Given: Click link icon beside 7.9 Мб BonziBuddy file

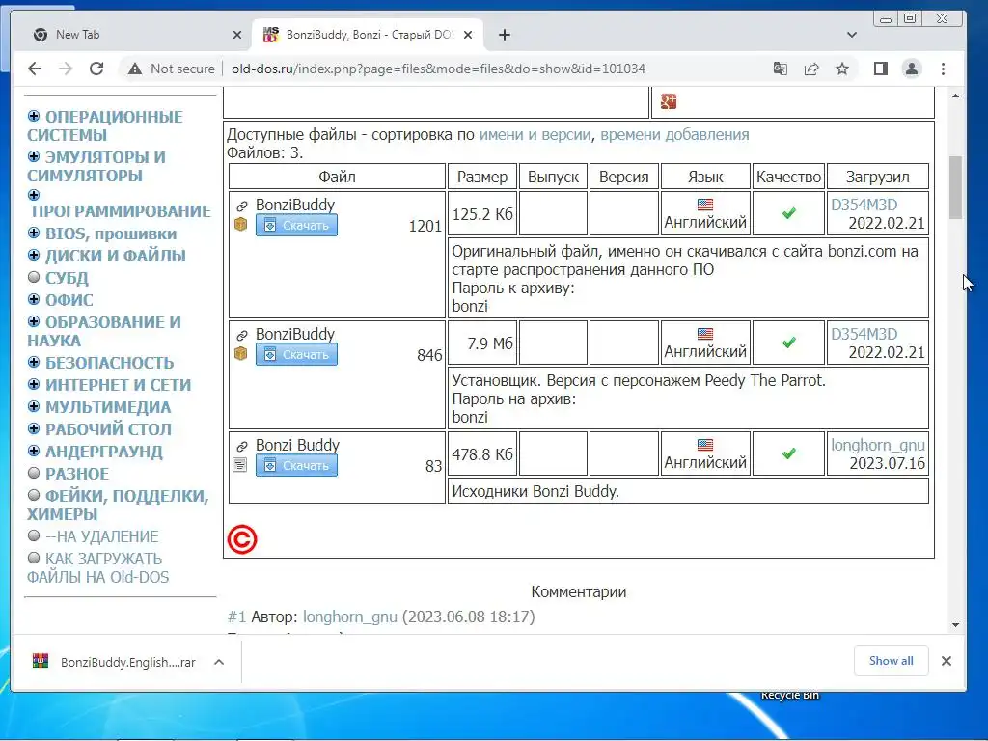Looking at the screenshot, I should tap(241, 335).
